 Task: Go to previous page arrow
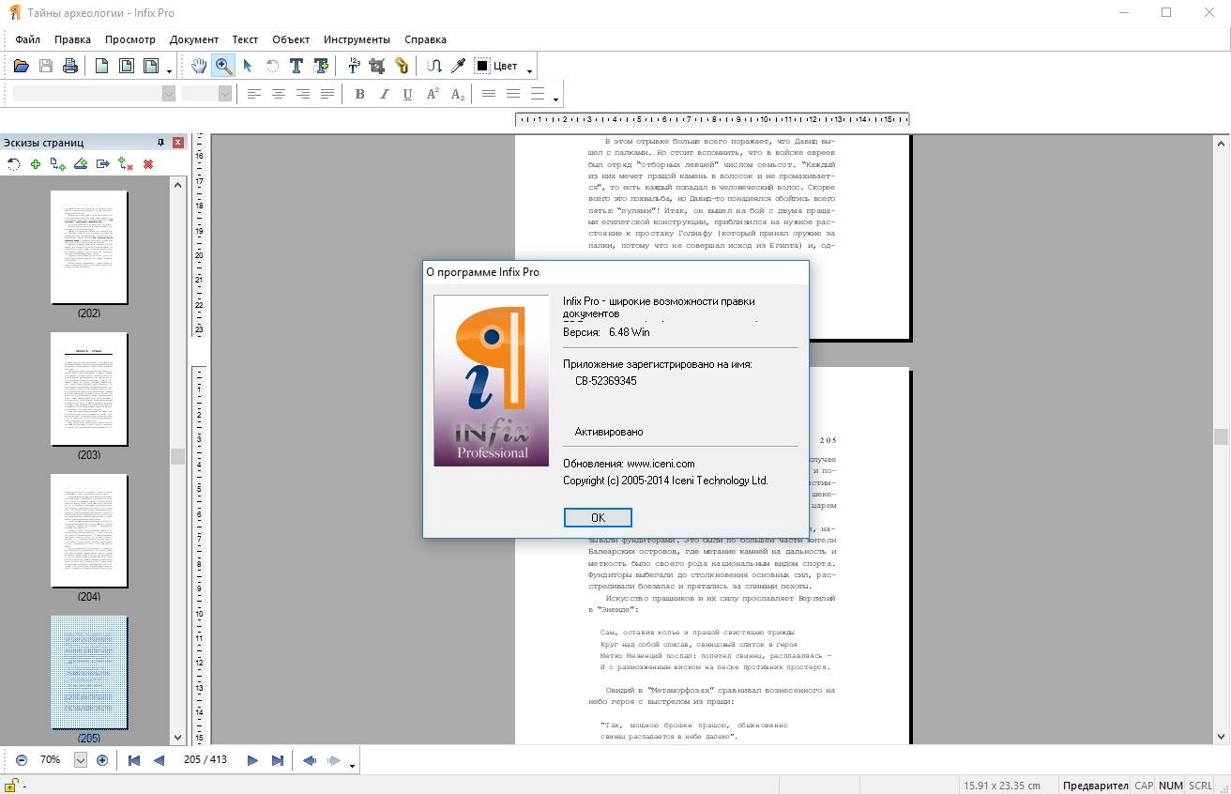tap(159, 760)
